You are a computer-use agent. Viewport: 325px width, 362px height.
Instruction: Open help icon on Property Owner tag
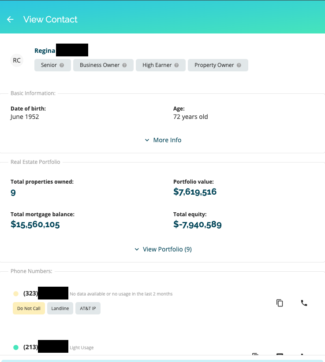coord(239,65)
